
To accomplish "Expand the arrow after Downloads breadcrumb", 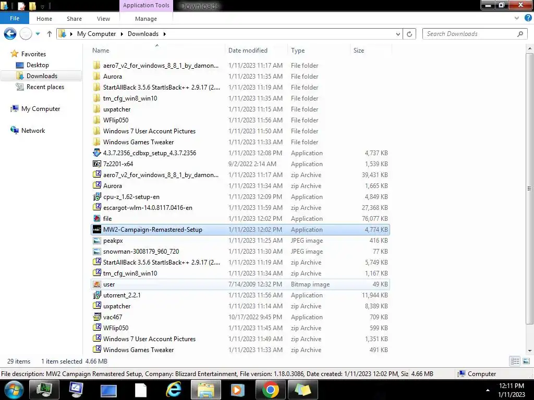I will tap(164, 34).
